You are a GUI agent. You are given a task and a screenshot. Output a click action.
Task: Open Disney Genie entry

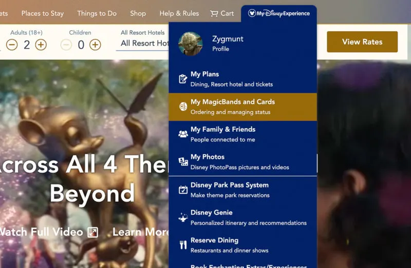[x=242, y=218]
